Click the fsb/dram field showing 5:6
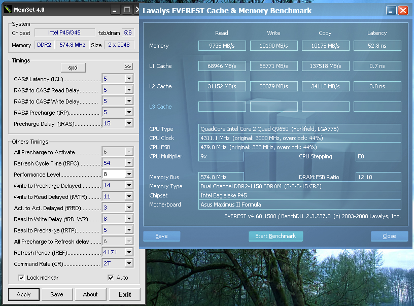This screenshot has width=414, height=306. pyautogui.click(x=128, y=33)
